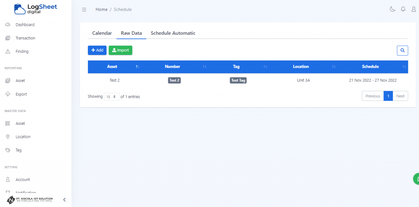Go to Next page

tap(400, 96)
